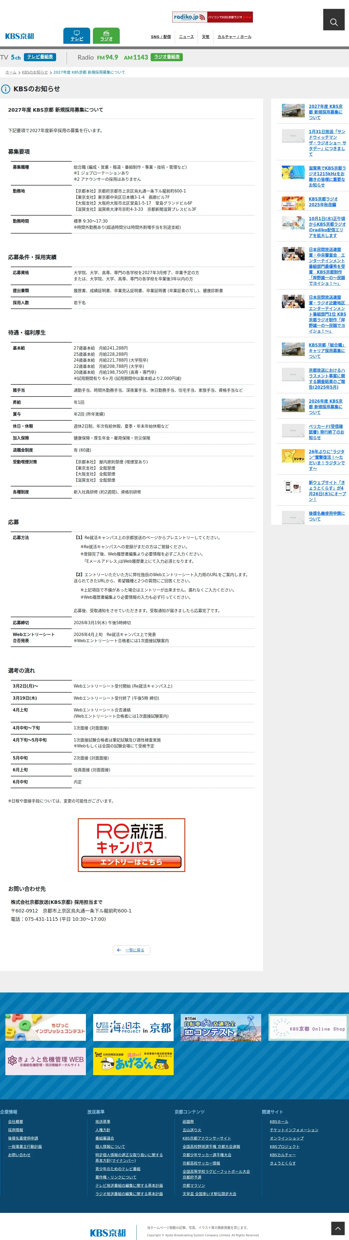
Task: Open the KBS京都 Online Shop banner
Action: coord(308,1027)
